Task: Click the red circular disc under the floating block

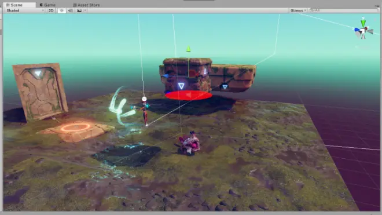Action: (x=188, y=95)
